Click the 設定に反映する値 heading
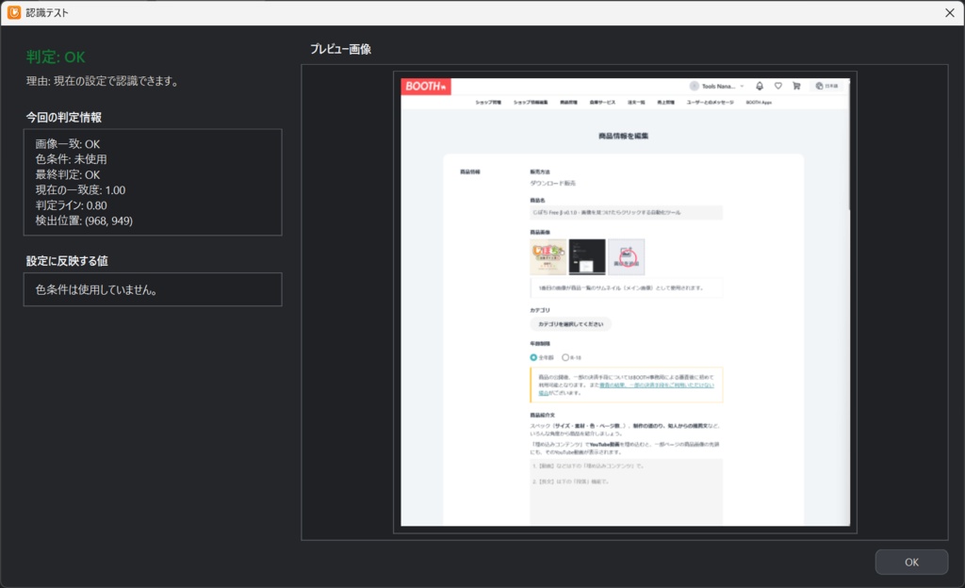This screenshot has height=588, width=965. 67,261
